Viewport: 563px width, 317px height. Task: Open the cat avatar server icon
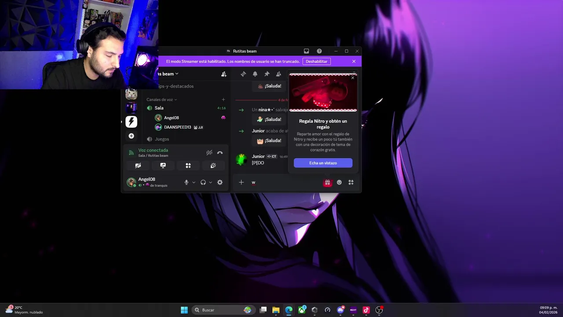[x=131, y=94]
